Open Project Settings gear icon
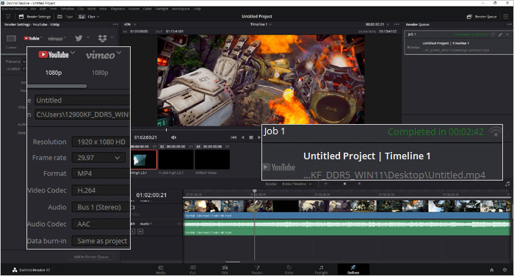This screenshot has width=514, height=276. point(505,270)
